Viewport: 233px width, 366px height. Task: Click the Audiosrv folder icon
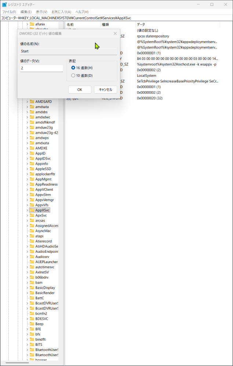tap(32, 256)
